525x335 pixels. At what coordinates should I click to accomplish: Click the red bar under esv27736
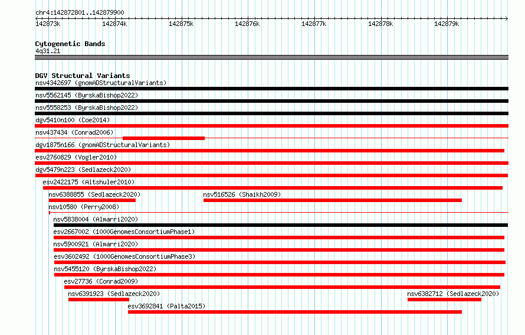[x=282, y=287]
